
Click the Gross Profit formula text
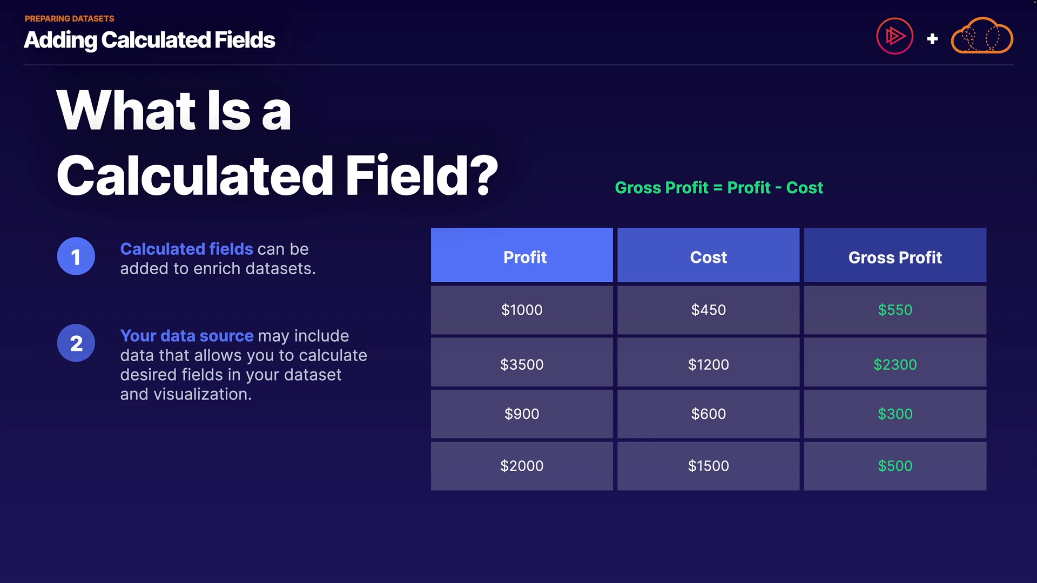[719, 188]
